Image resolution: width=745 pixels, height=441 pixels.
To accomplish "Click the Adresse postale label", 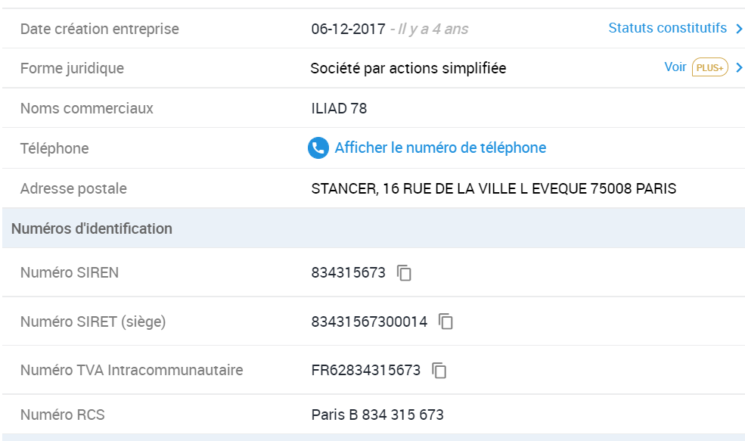I will pyautogui.click(x=73, y=188).
